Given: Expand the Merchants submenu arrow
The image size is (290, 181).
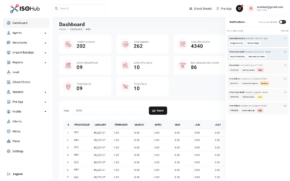Looking at the screenshot, I should pos(45,43).
